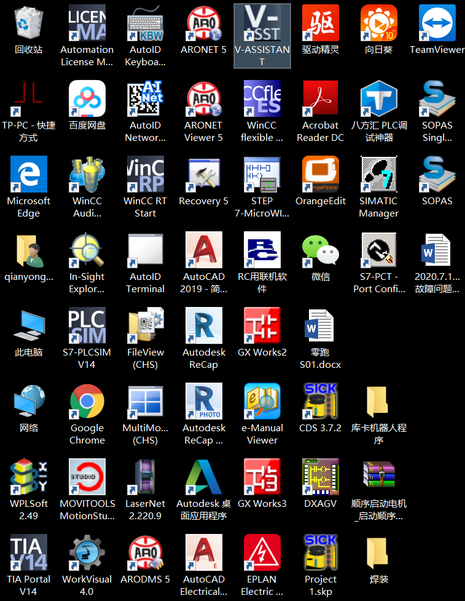
Task: Select the MOVITOOLS MotionStudio icon
Action: click(x=87, y=477)
